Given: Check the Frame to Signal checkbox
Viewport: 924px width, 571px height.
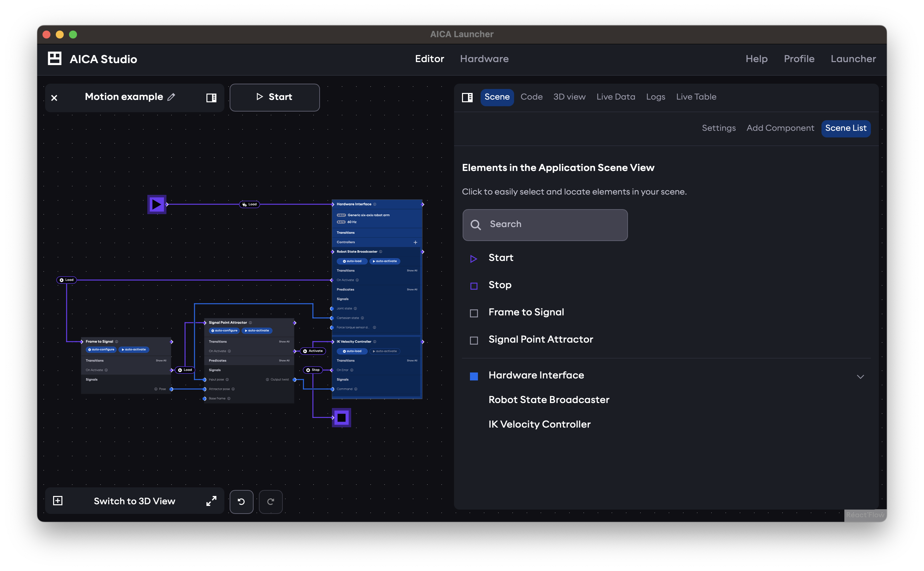Looking at the screenshot, I should 474,313.
